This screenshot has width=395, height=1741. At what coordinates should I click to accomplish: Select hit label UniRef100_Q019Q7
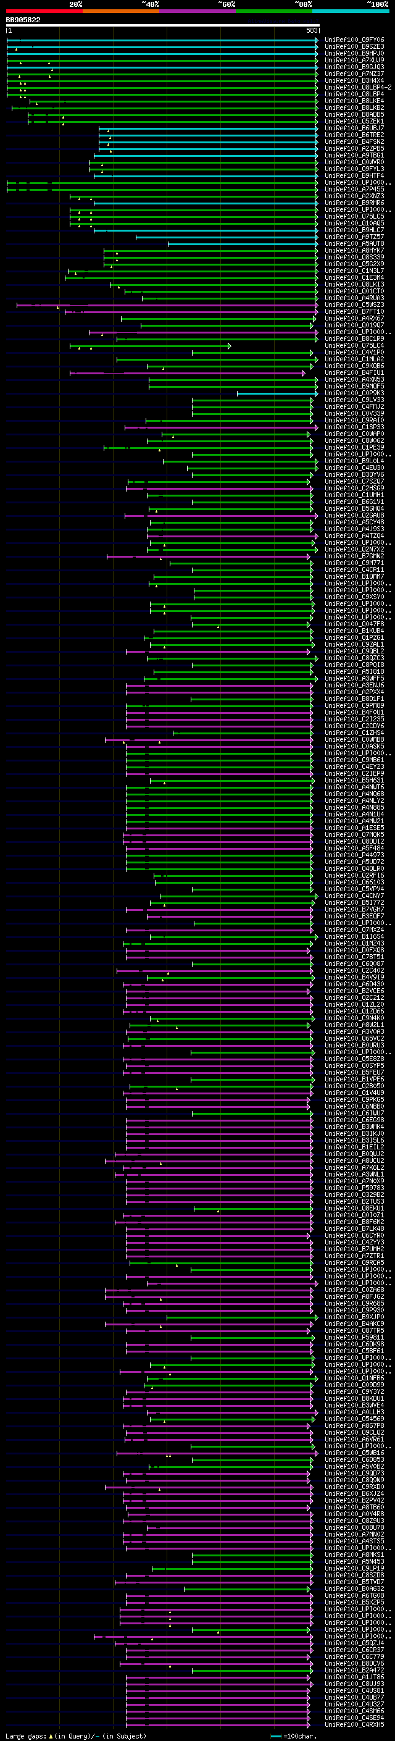(354, 325)
